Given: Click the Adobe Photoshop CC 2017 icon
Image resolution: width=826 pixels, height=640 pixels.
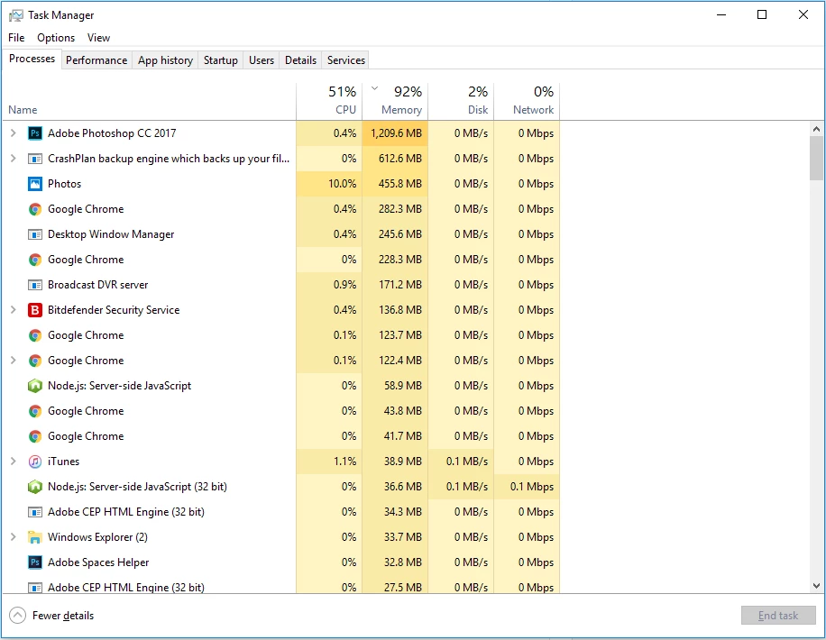Looking at the screenshot, I should 35,133.
